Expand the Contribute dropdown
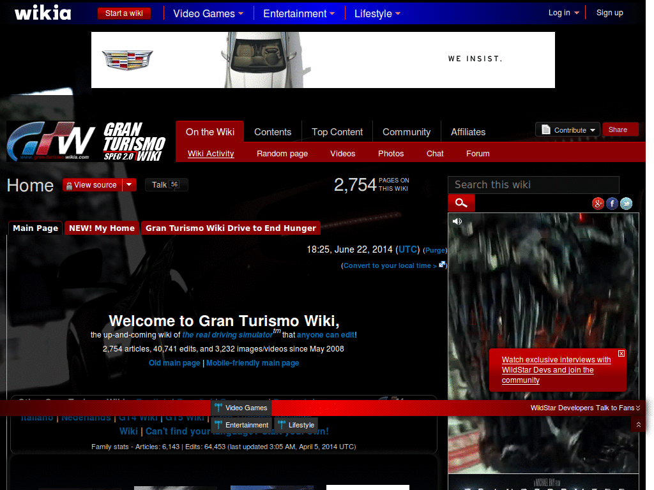Image resolution: width=654 pixels, height=490 pixels. [593, 130]
